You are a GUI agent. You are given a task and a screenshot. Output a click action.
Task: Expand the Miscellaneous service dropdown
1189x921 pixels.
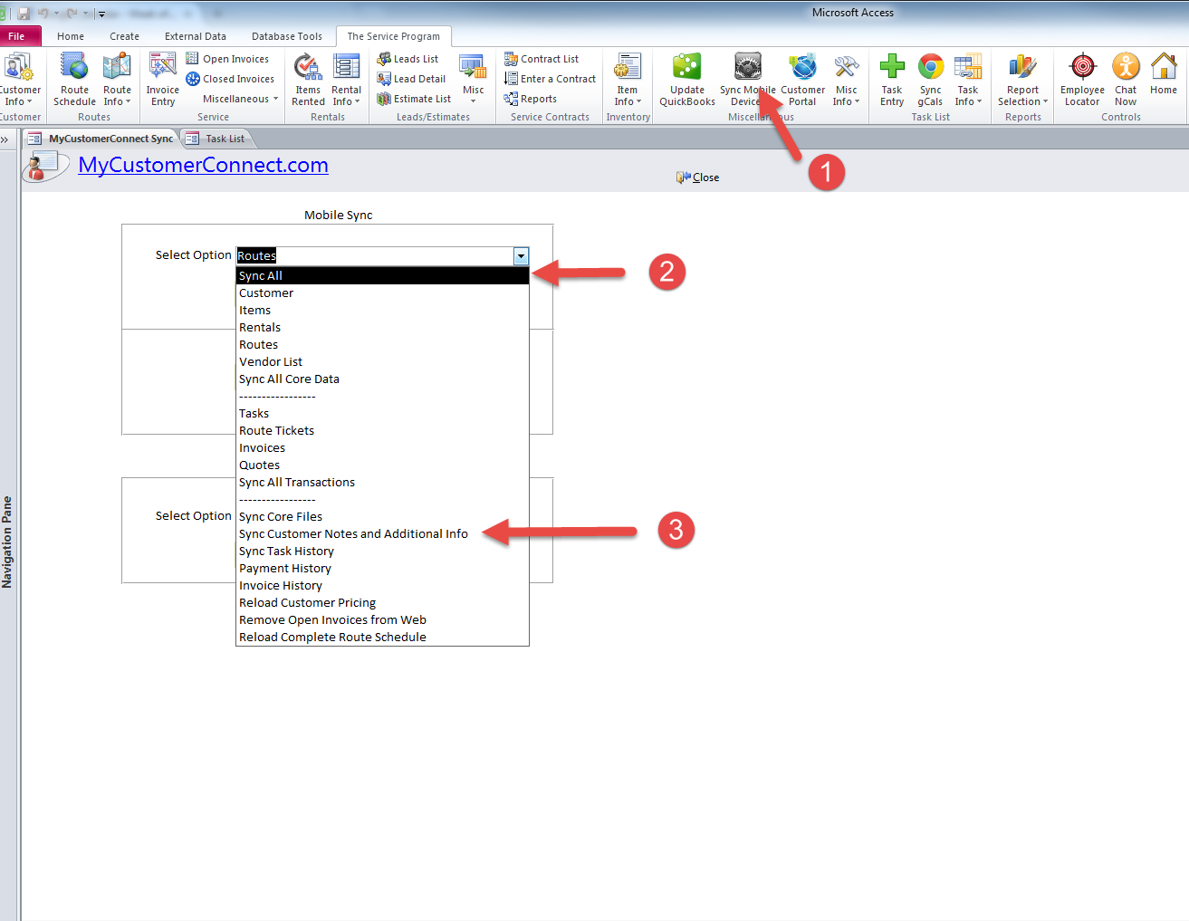point(240,99)
